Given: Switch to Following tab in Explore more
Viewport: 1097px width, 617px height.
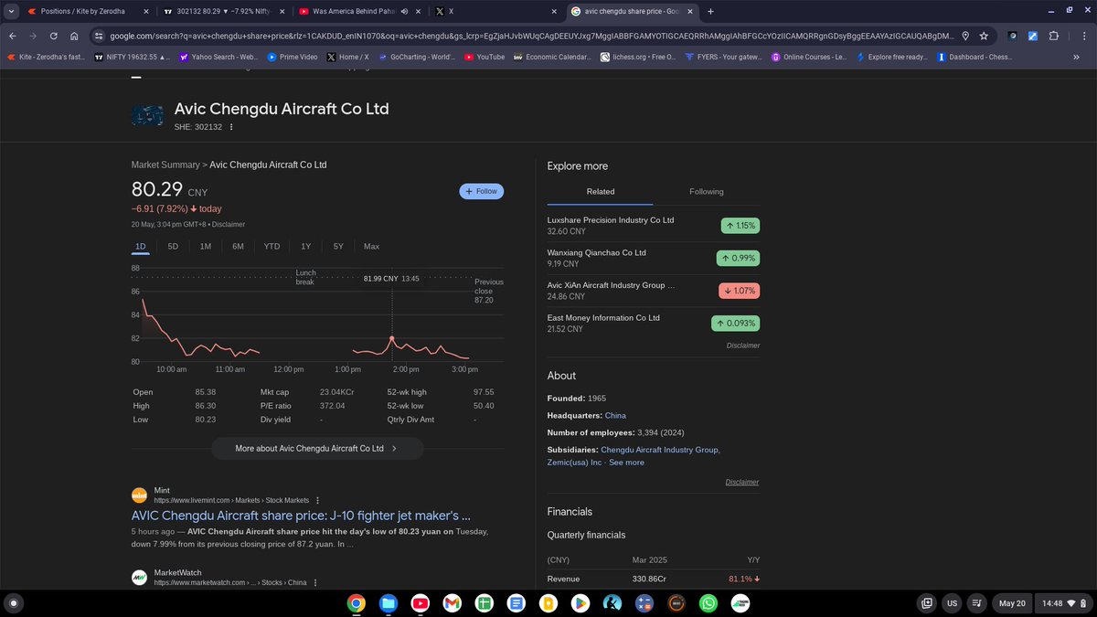Looking at the screenshot, I should click(x=706, y=192).
